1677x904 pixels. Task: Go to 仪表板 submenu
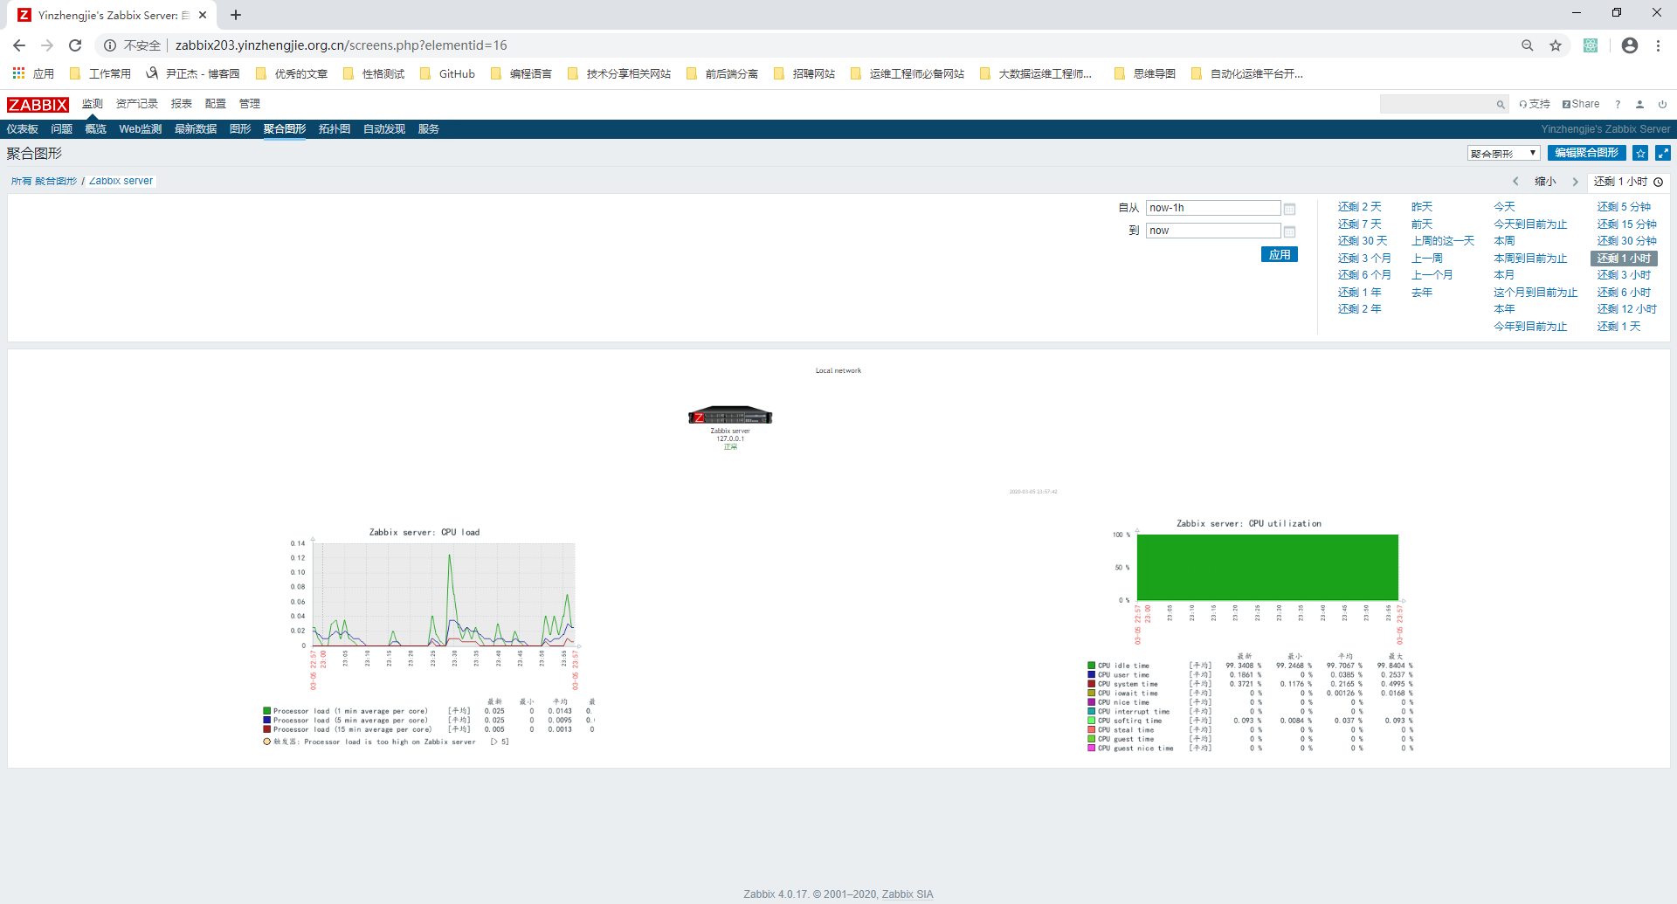click(x=23, y=129)
